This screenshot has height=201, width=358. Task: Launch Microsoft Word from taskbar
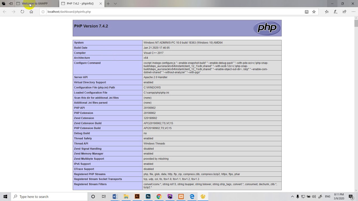(115, 197)
